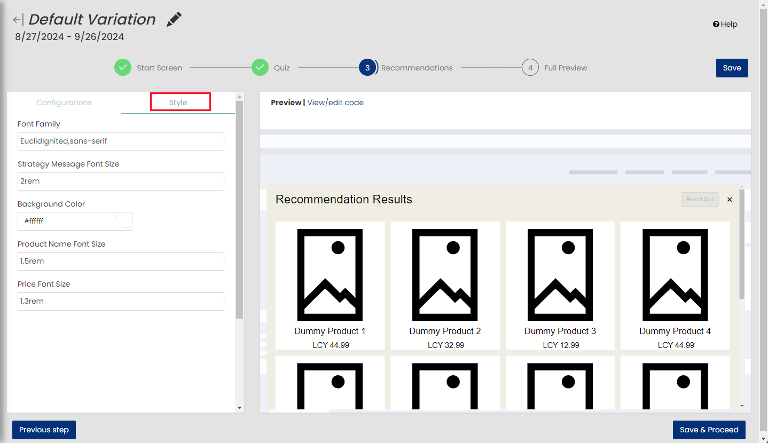768x443 pixels.
Task: Click the Previous step button
Action: (44, 430)
